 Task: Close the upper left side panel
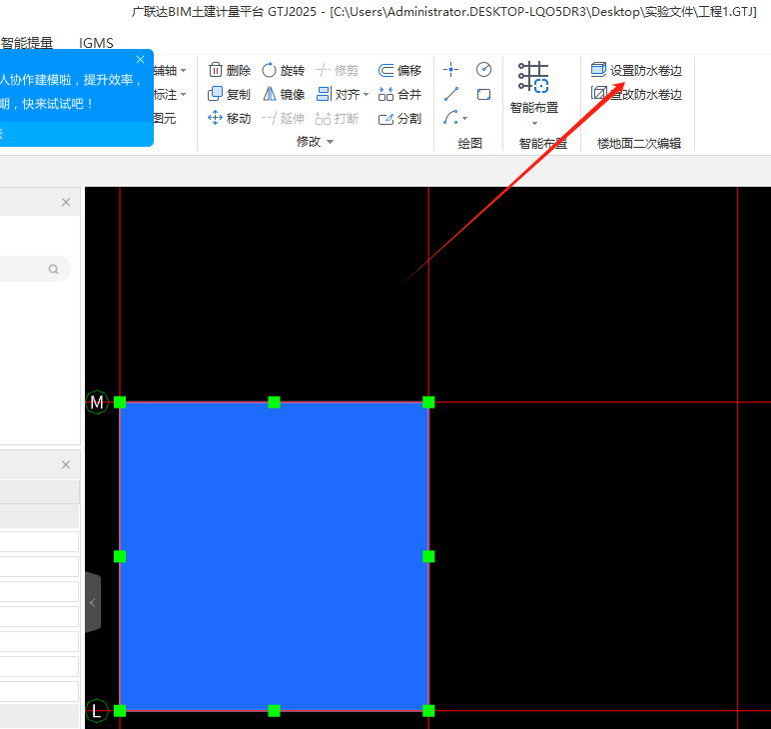66,202
